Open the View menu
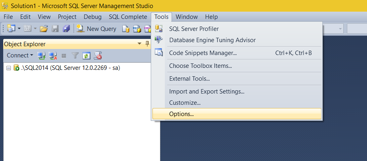The width and height of the screenshot is (367, 161). (x=44, y=17)
